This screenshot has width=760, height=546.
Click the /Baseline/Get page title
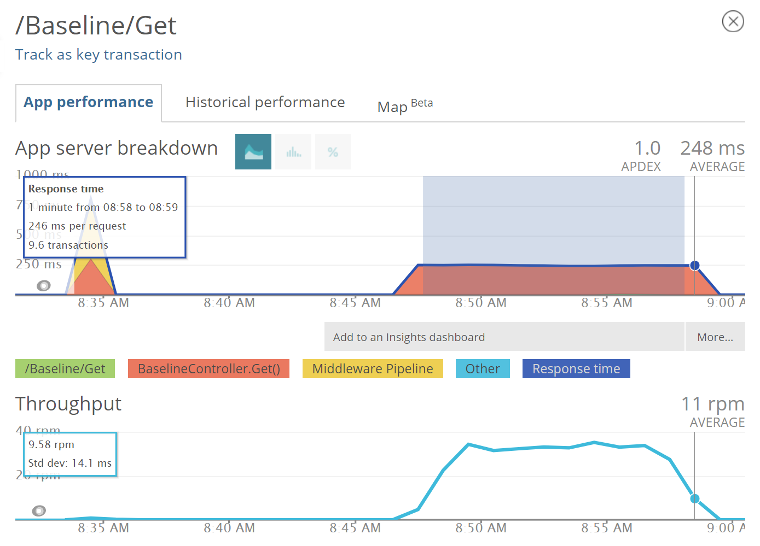[x=96, y=26]
